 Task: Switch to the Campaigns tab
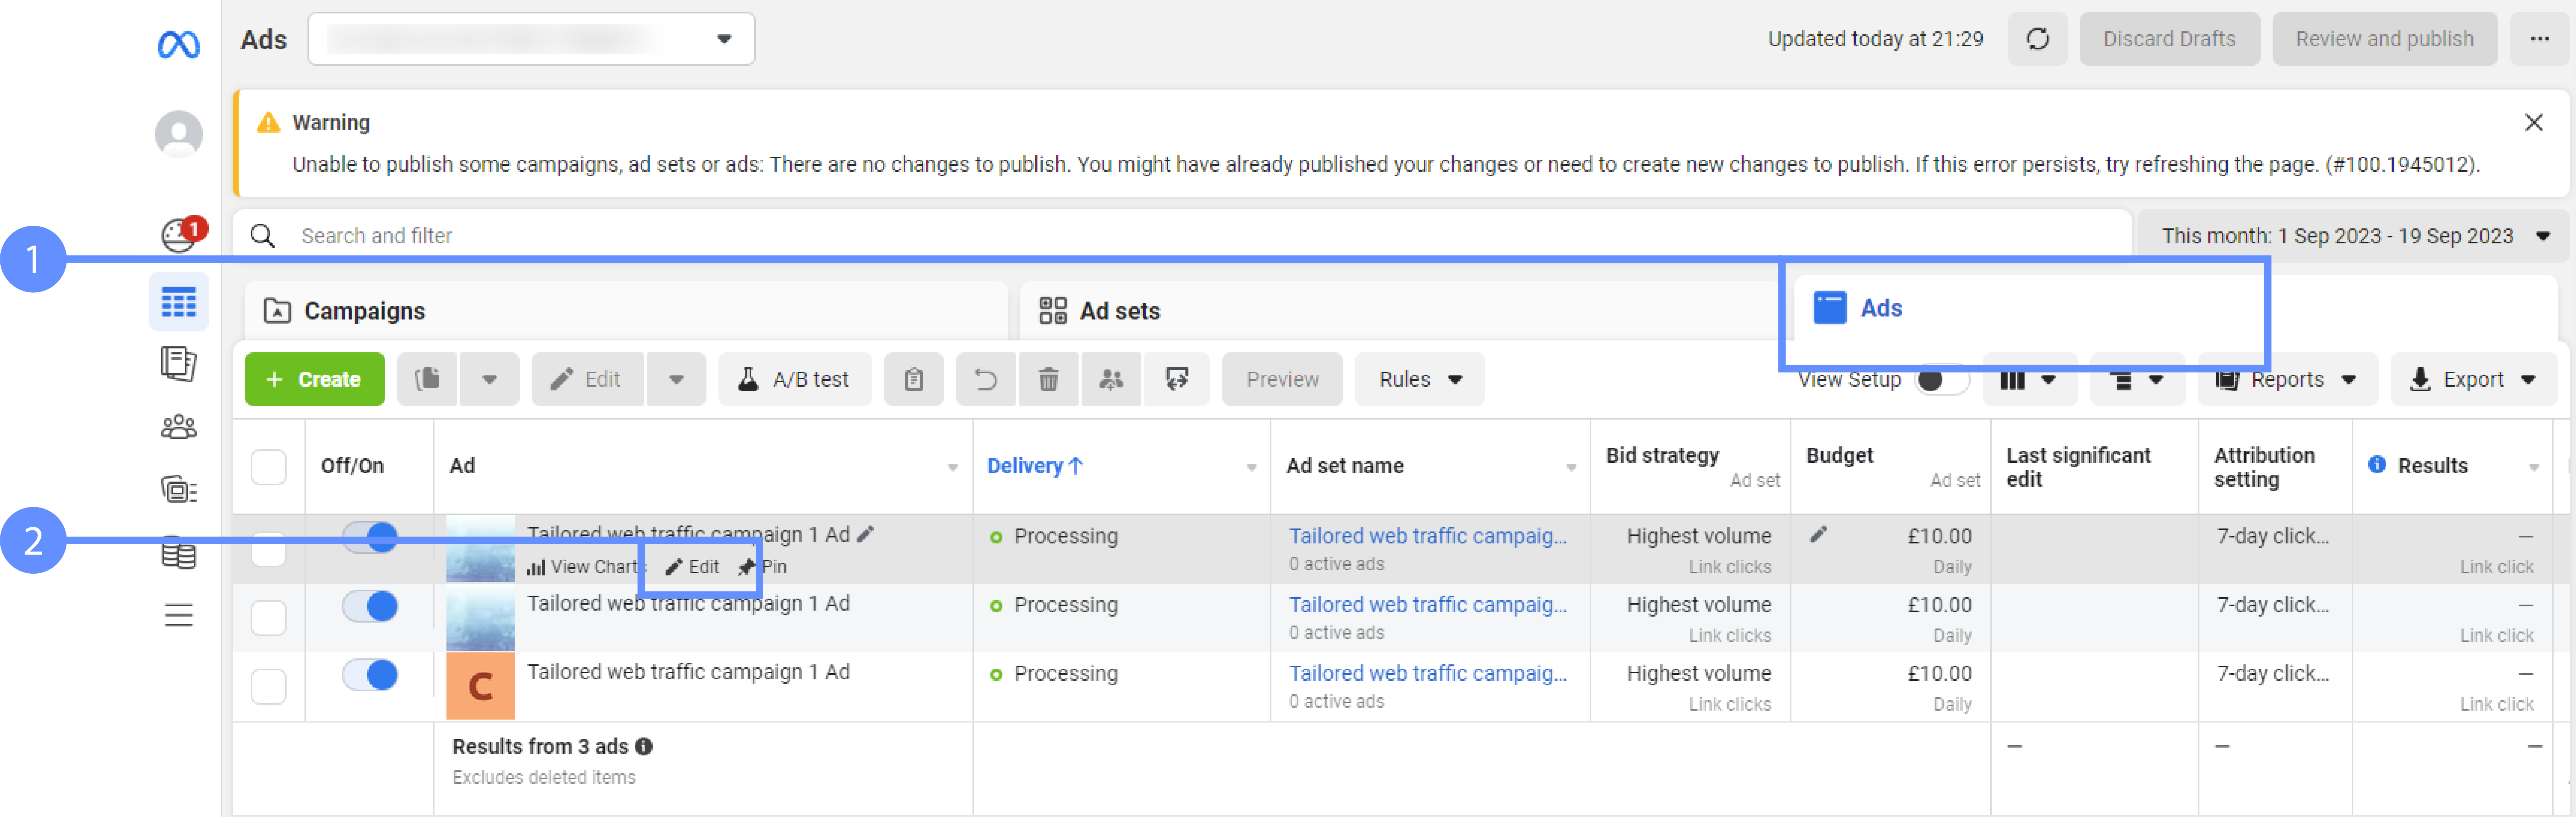pos(364,311)
